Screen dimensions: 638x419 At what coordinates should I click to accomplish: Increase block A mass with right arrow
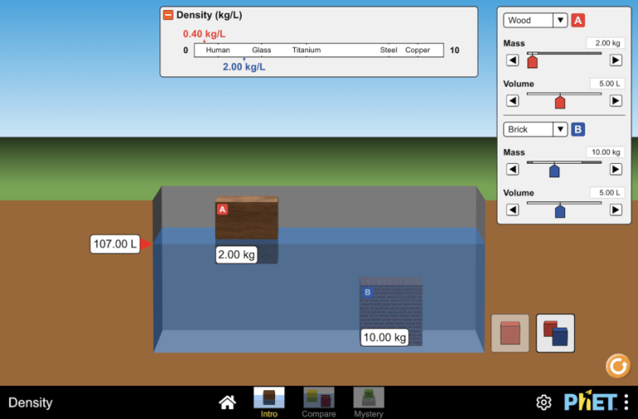(616, 60)
